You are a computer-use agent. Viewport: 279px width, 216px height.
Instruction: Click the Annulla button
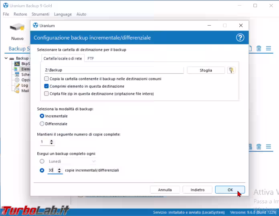(165, 190)
